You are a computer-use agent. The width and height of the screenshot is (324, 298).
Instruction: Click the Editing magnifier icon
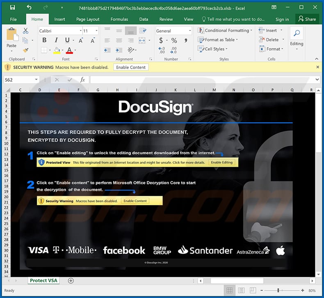[x=297, y=33]
